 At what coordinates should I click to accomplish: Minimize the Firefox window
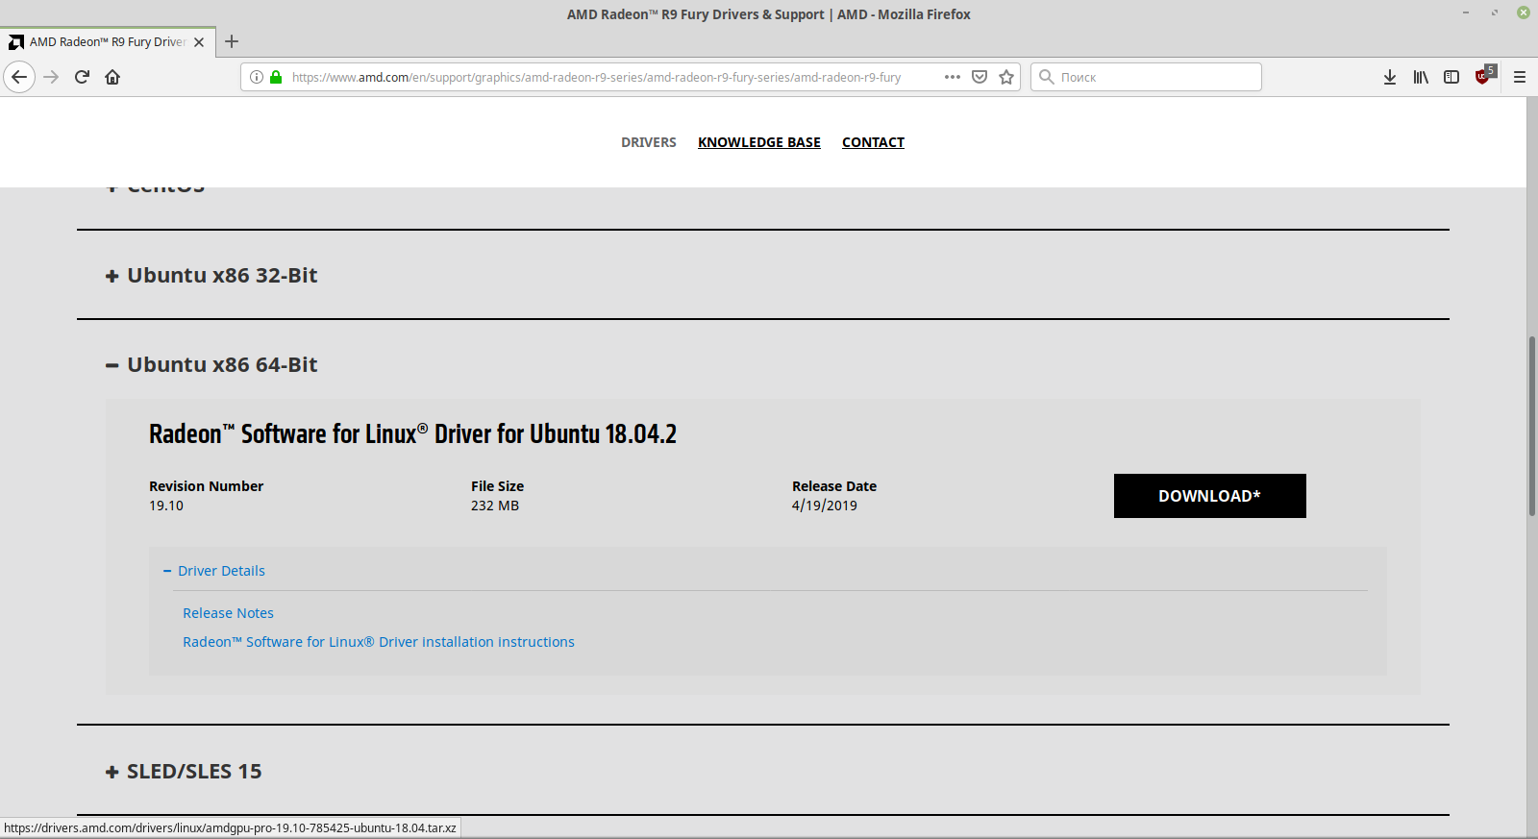coord(1466,12)
